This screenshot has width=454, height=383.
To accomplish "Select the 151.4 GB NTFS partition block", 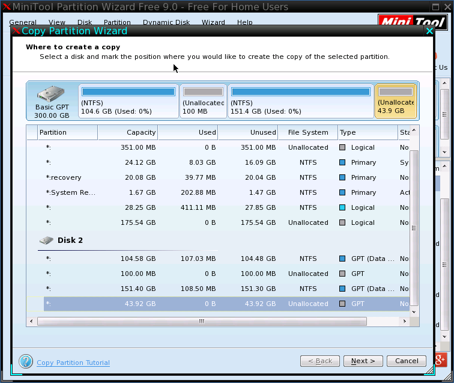I will tap(301, 101).
